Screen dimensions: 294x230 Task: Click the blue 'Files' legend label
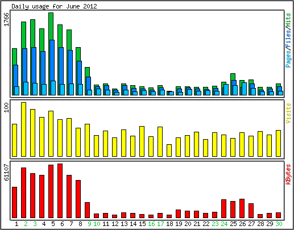pyautogui.click(x=288, y=39)
